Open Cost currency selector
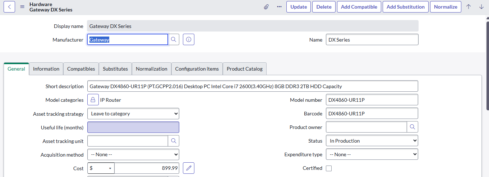The width and height of the screenshot is (489, 177). 101,168
